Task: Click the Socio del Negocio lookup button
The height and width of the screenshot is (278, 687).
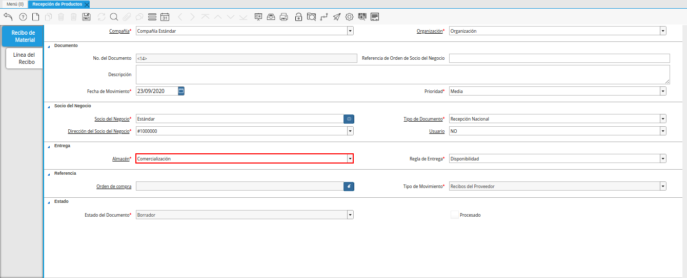Action: tap(349, 119)
